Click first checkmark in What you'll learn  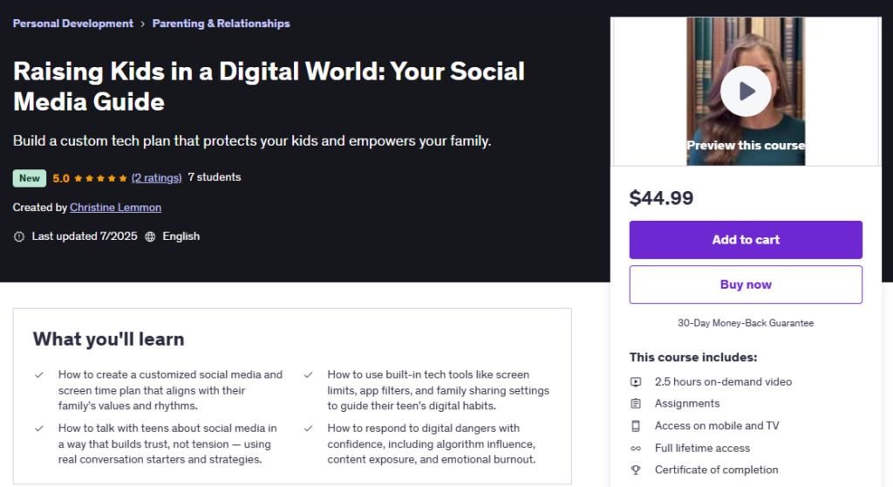[39, 375]
